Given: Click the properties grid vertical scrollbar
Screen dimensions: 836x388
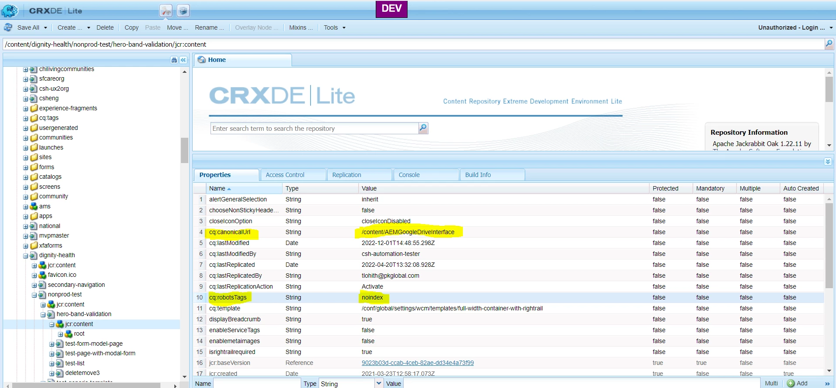Looking at the screenshot, I should [x=829, y=246].
